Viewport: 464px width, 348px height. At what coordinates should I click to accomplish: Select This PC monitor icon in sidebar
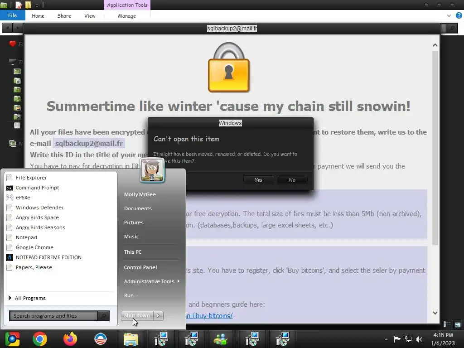pos(12,62)
